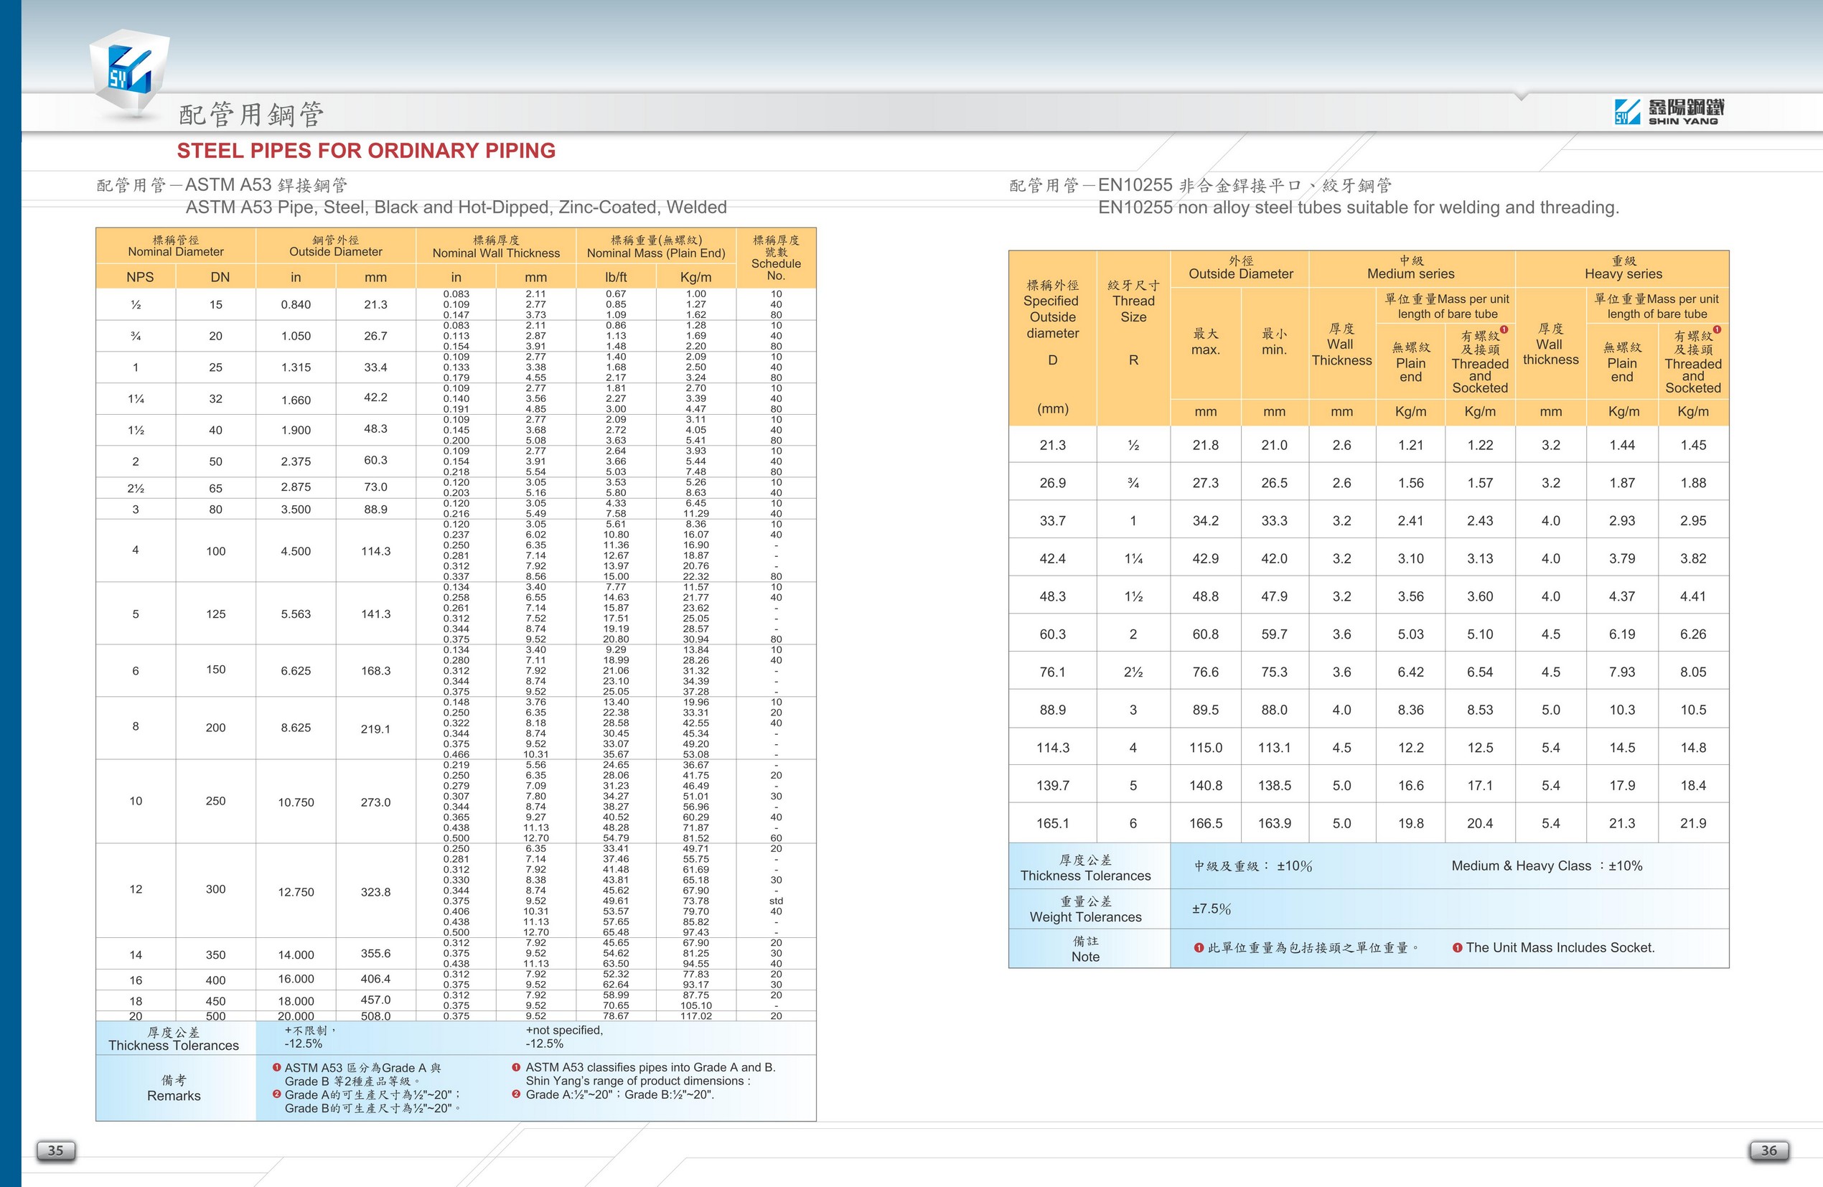Click the STEEL PIPES FOR ORDINARY PIPING heading
This screenshot has height=1187, width=1823.
pyautogui.click(x=366, y=151)
